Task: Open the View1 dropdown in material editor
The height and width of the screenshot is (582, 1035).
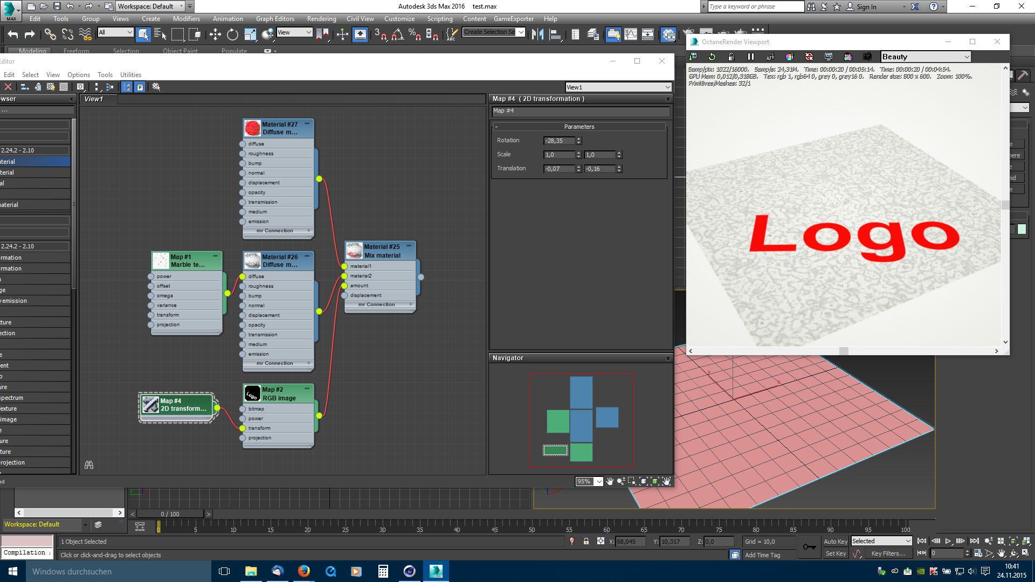Action: pyautogui.click(x=618, y=87)
